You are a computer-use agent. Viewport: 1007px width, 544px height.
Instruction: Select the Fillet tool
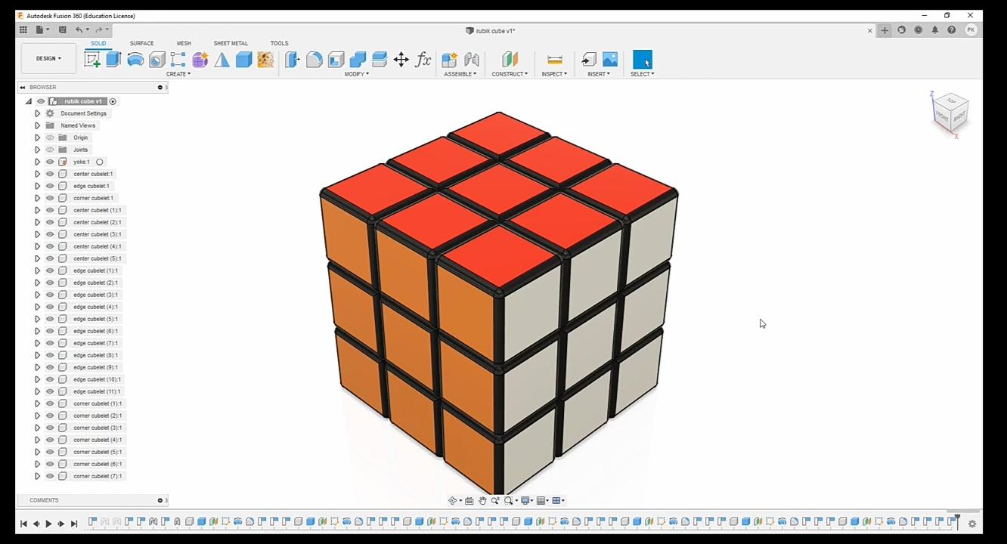coord(314,60)
